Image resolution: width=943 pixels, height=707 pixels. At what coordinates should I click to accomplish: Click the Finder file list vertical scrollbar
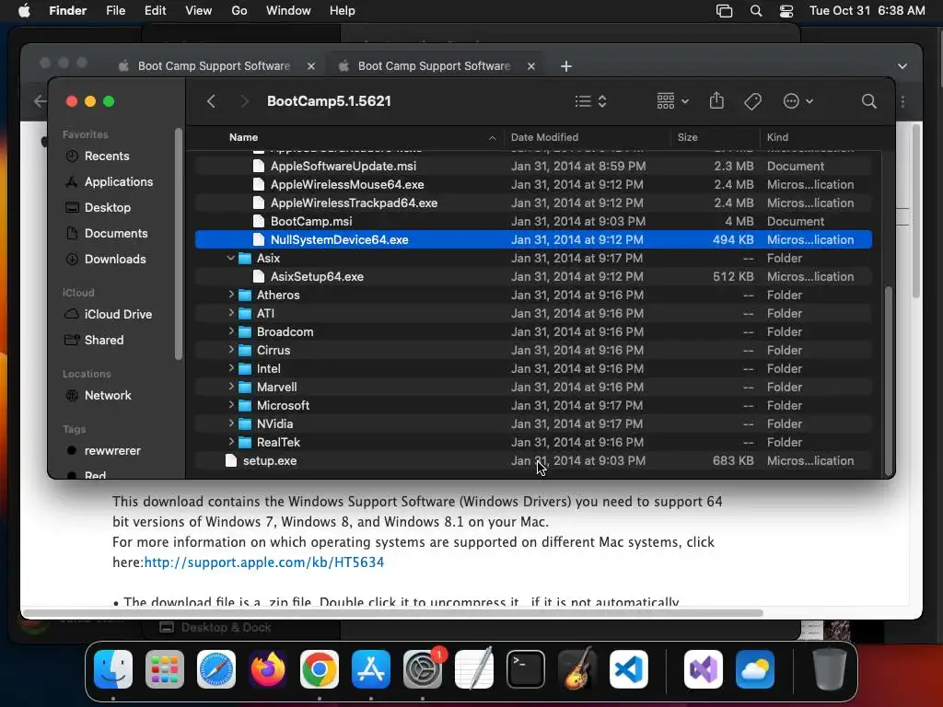click(x=888, y=381)
